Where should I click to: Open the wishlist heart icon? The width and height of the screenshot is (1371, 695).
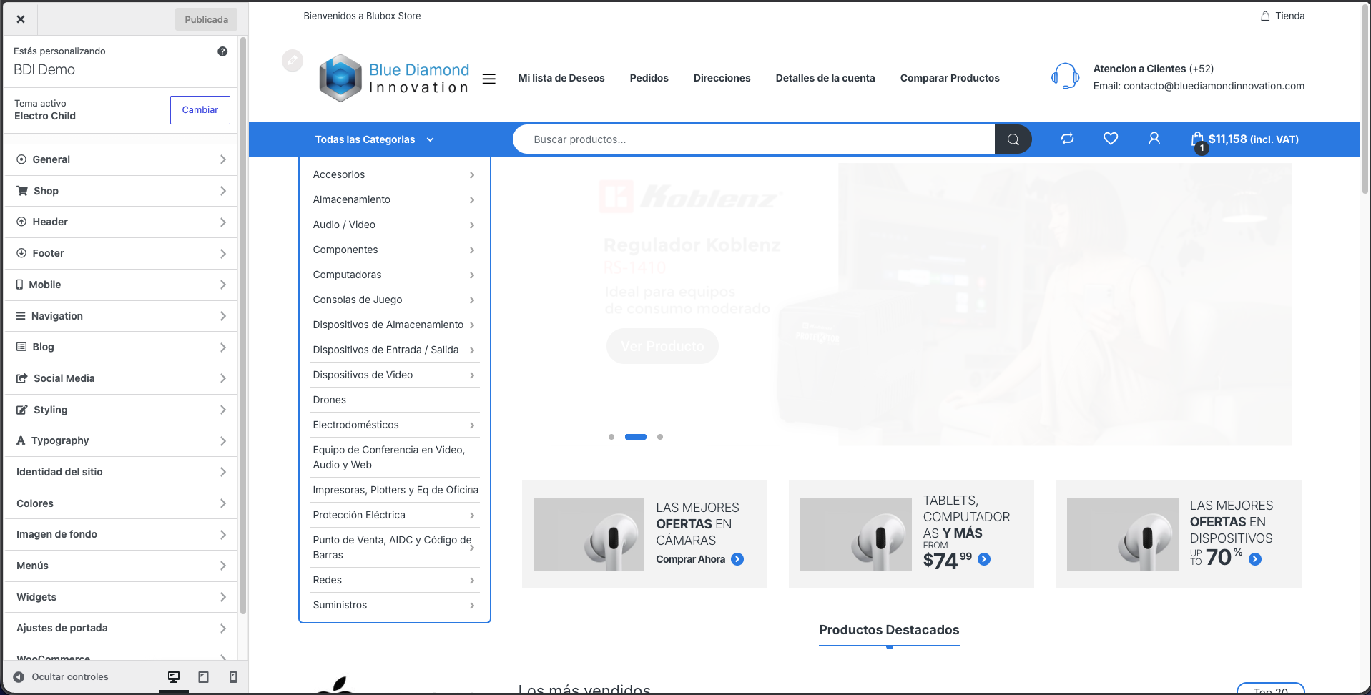1111,139
